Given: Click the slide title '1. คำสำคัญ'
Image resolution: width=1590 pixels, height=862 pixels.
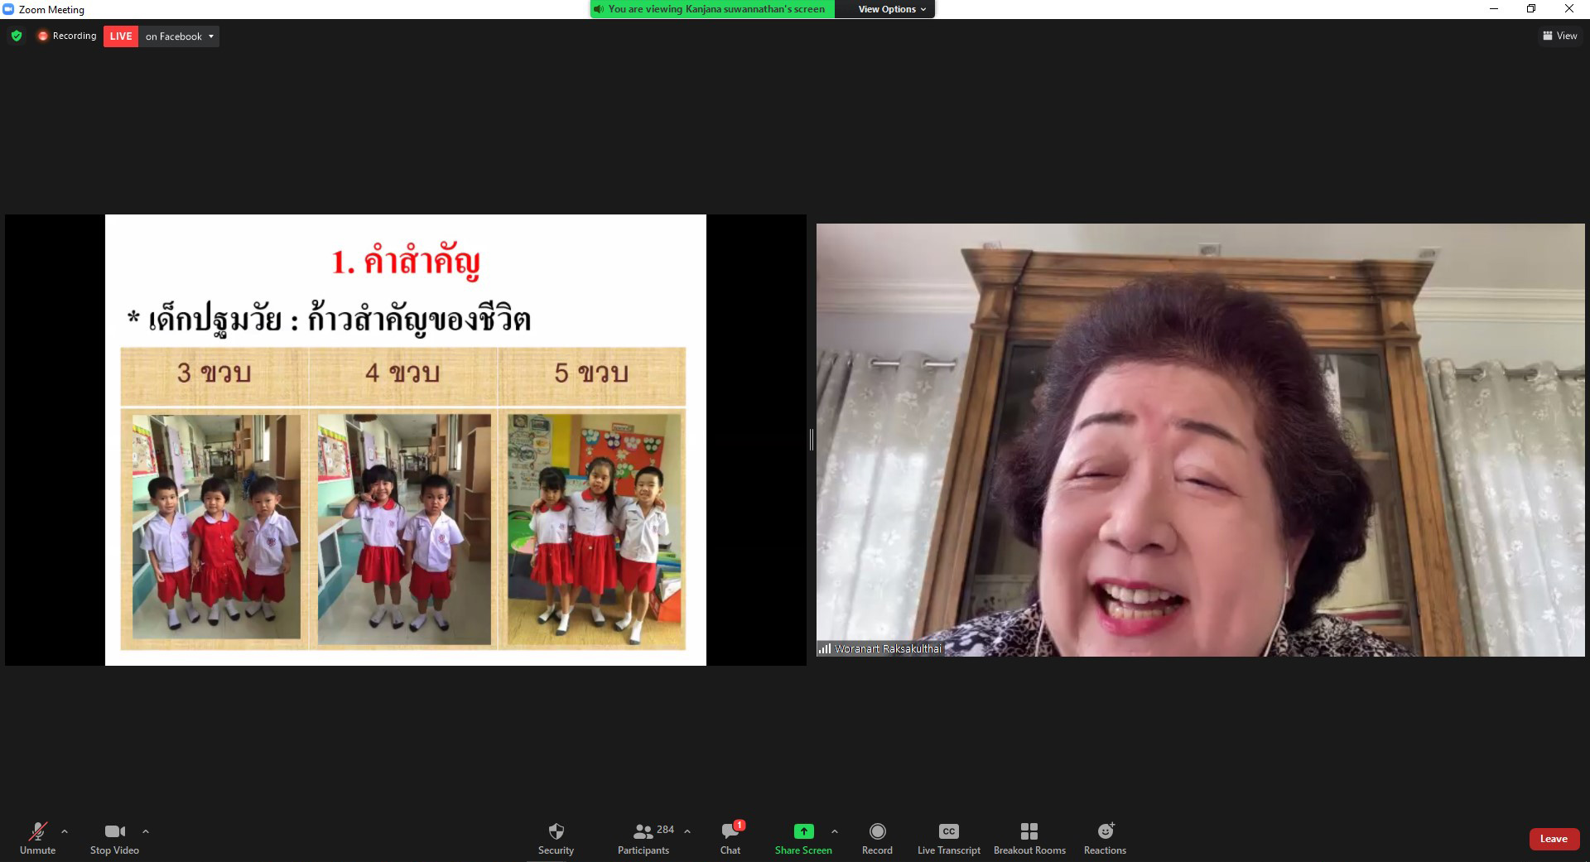Looking at the screenshot, I should coord(406,262).
